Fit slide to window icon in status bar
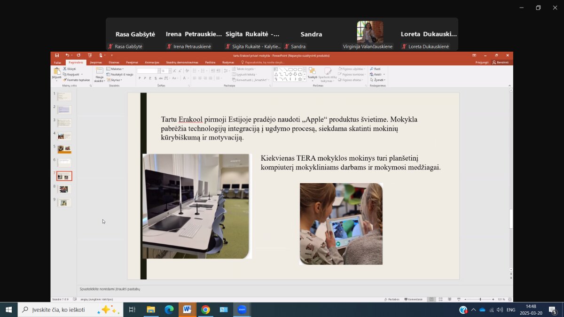Screen dimensions: 564x317 pos(509,299)
